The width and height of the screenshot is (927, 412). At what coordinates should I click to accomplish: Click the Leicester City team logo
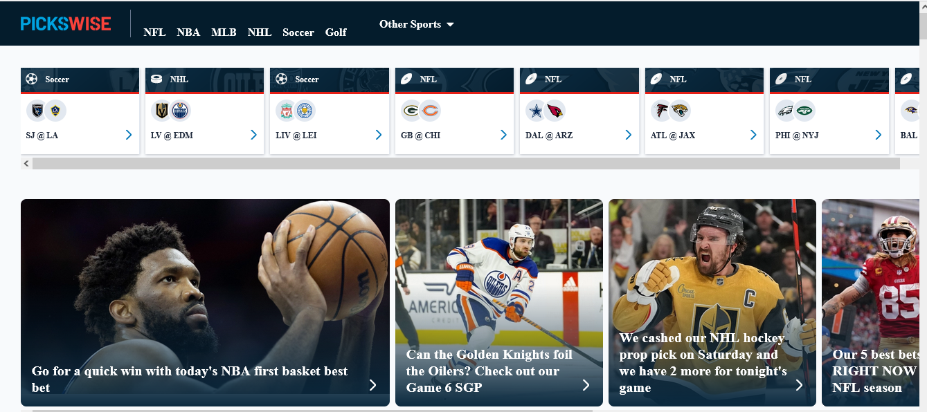click(x=304, y=111)
